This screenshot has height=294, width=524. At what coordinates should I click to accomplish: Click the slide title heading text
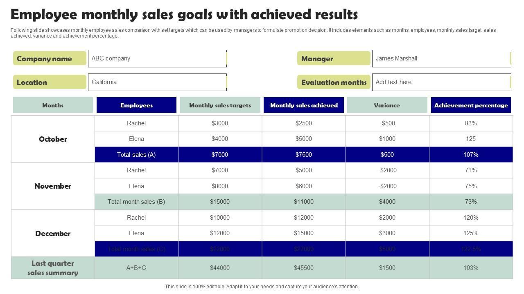point(184,15)
